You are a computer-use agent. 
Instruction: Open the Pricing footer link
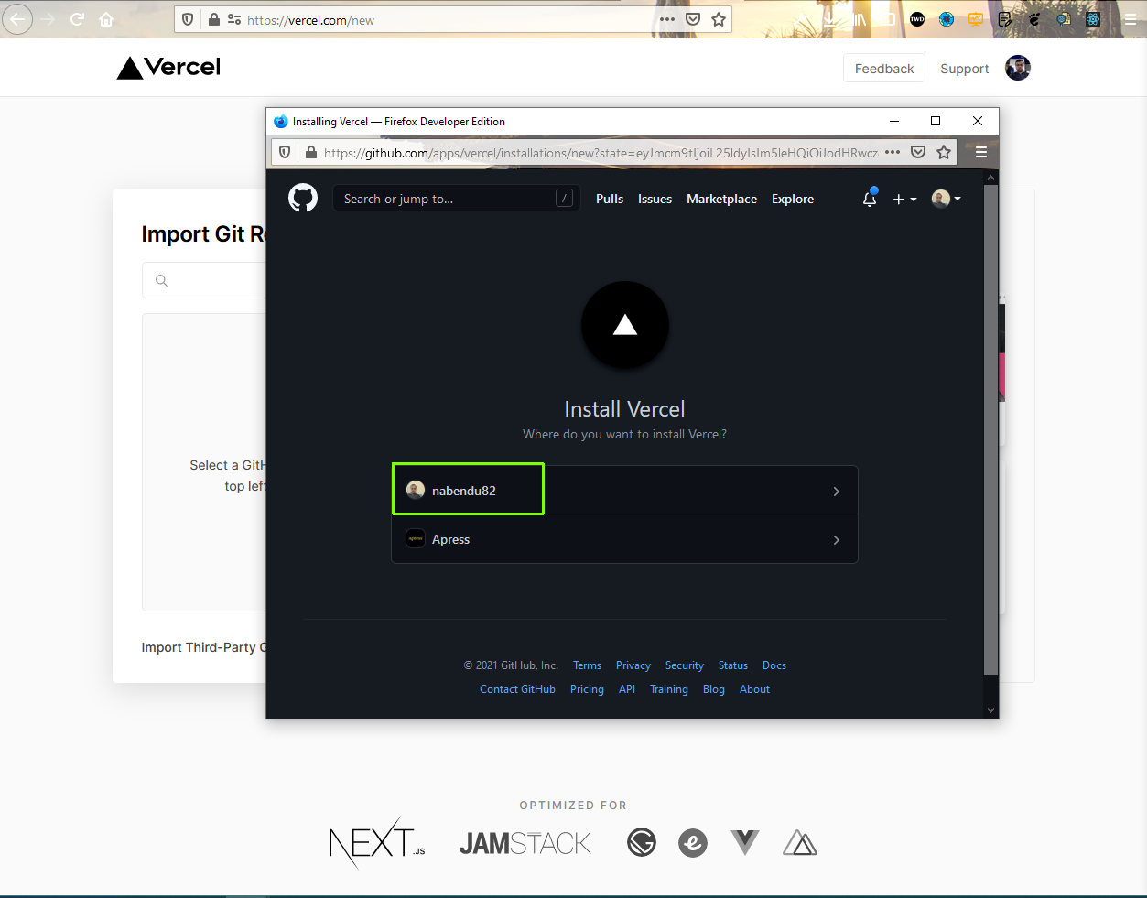[x=587, y=689]
